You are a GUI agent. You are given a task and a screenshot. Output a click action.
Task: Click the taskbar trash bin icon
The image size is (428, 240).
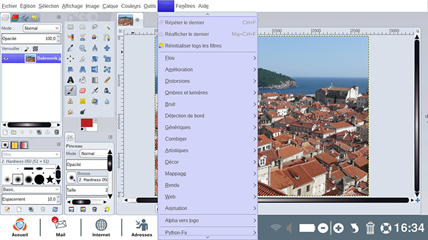pos(370,228)
